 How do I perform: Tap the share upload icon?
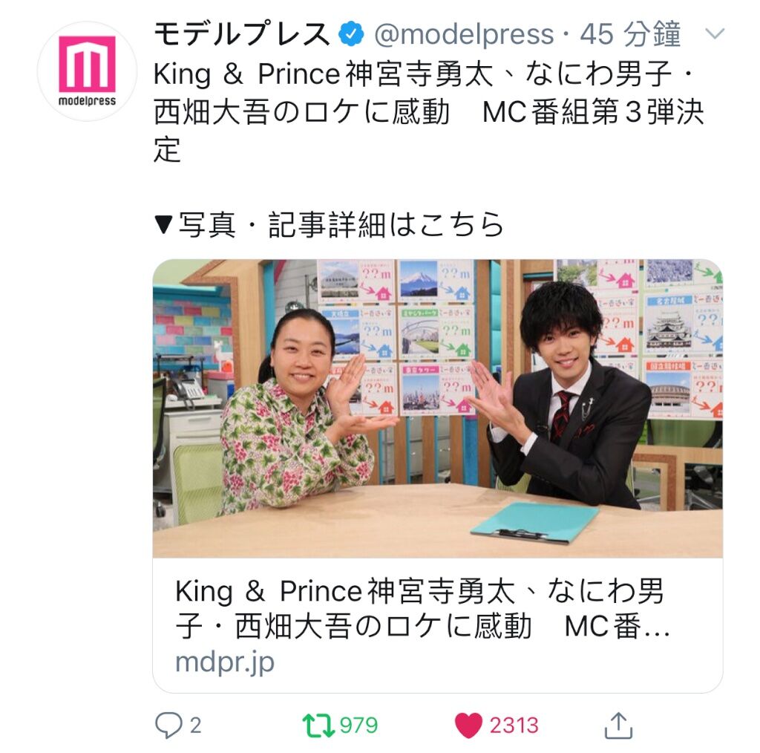click(x=618, y=725)
